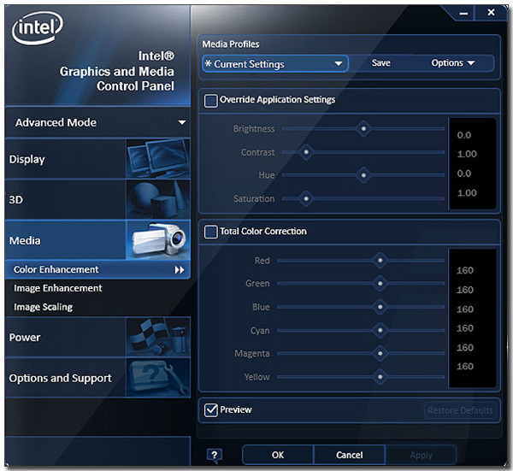Click the Color Enhancement double-arrow icon
The width and height of the screenshot is (513, 471).
pyautogui.click(x=180, y=270)
